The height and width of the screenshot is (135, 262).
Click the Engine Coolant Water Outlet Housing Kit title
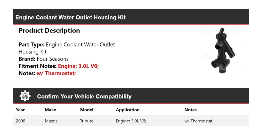[x=70, y=17]
